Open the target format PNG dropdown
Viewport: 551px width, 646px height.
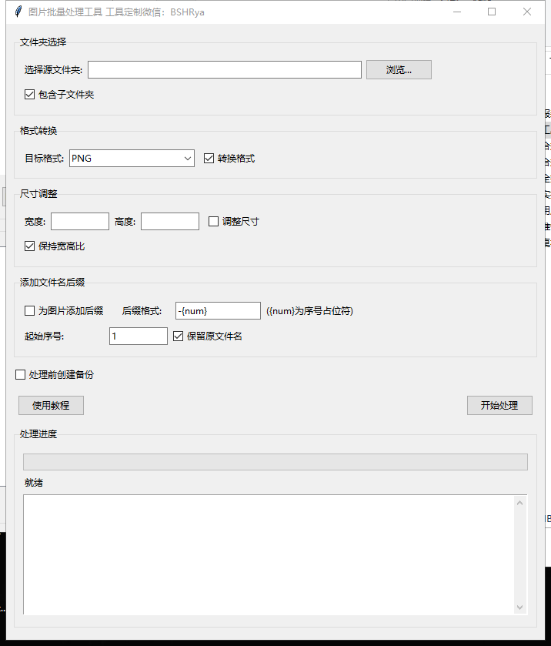pos(132,159)
